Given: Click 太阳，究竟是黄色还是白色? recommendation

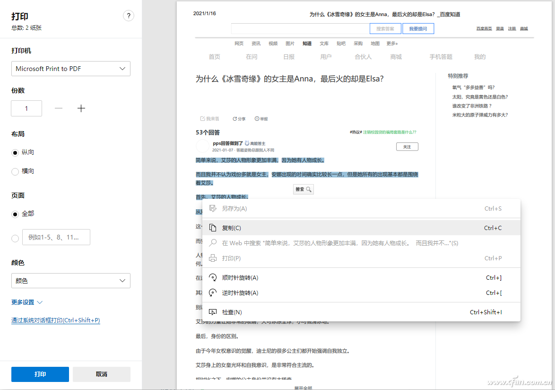Looking at the screenshot, I should point(480,97).
